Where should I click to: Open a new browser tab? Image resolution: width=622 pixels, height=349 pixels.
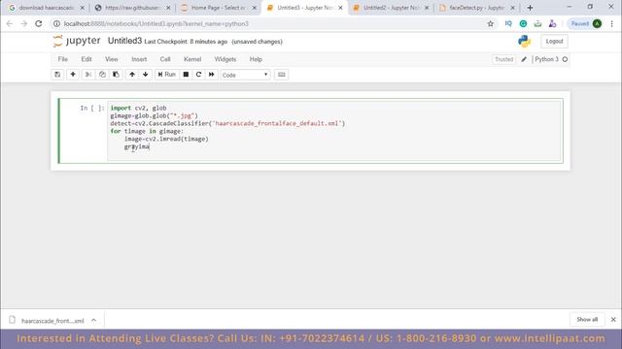click(x=530, y=8)
